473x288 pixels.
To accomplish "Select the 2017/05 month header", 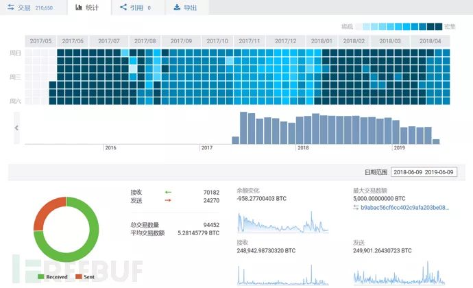I will click(40, 41).
